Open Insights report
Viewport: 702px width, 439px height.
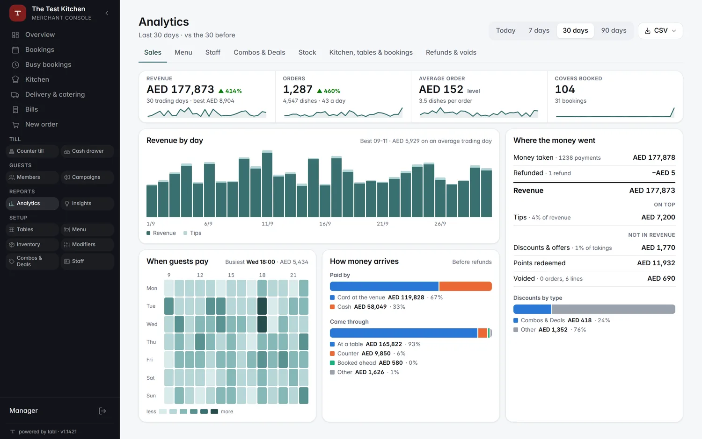click(88, 204)
